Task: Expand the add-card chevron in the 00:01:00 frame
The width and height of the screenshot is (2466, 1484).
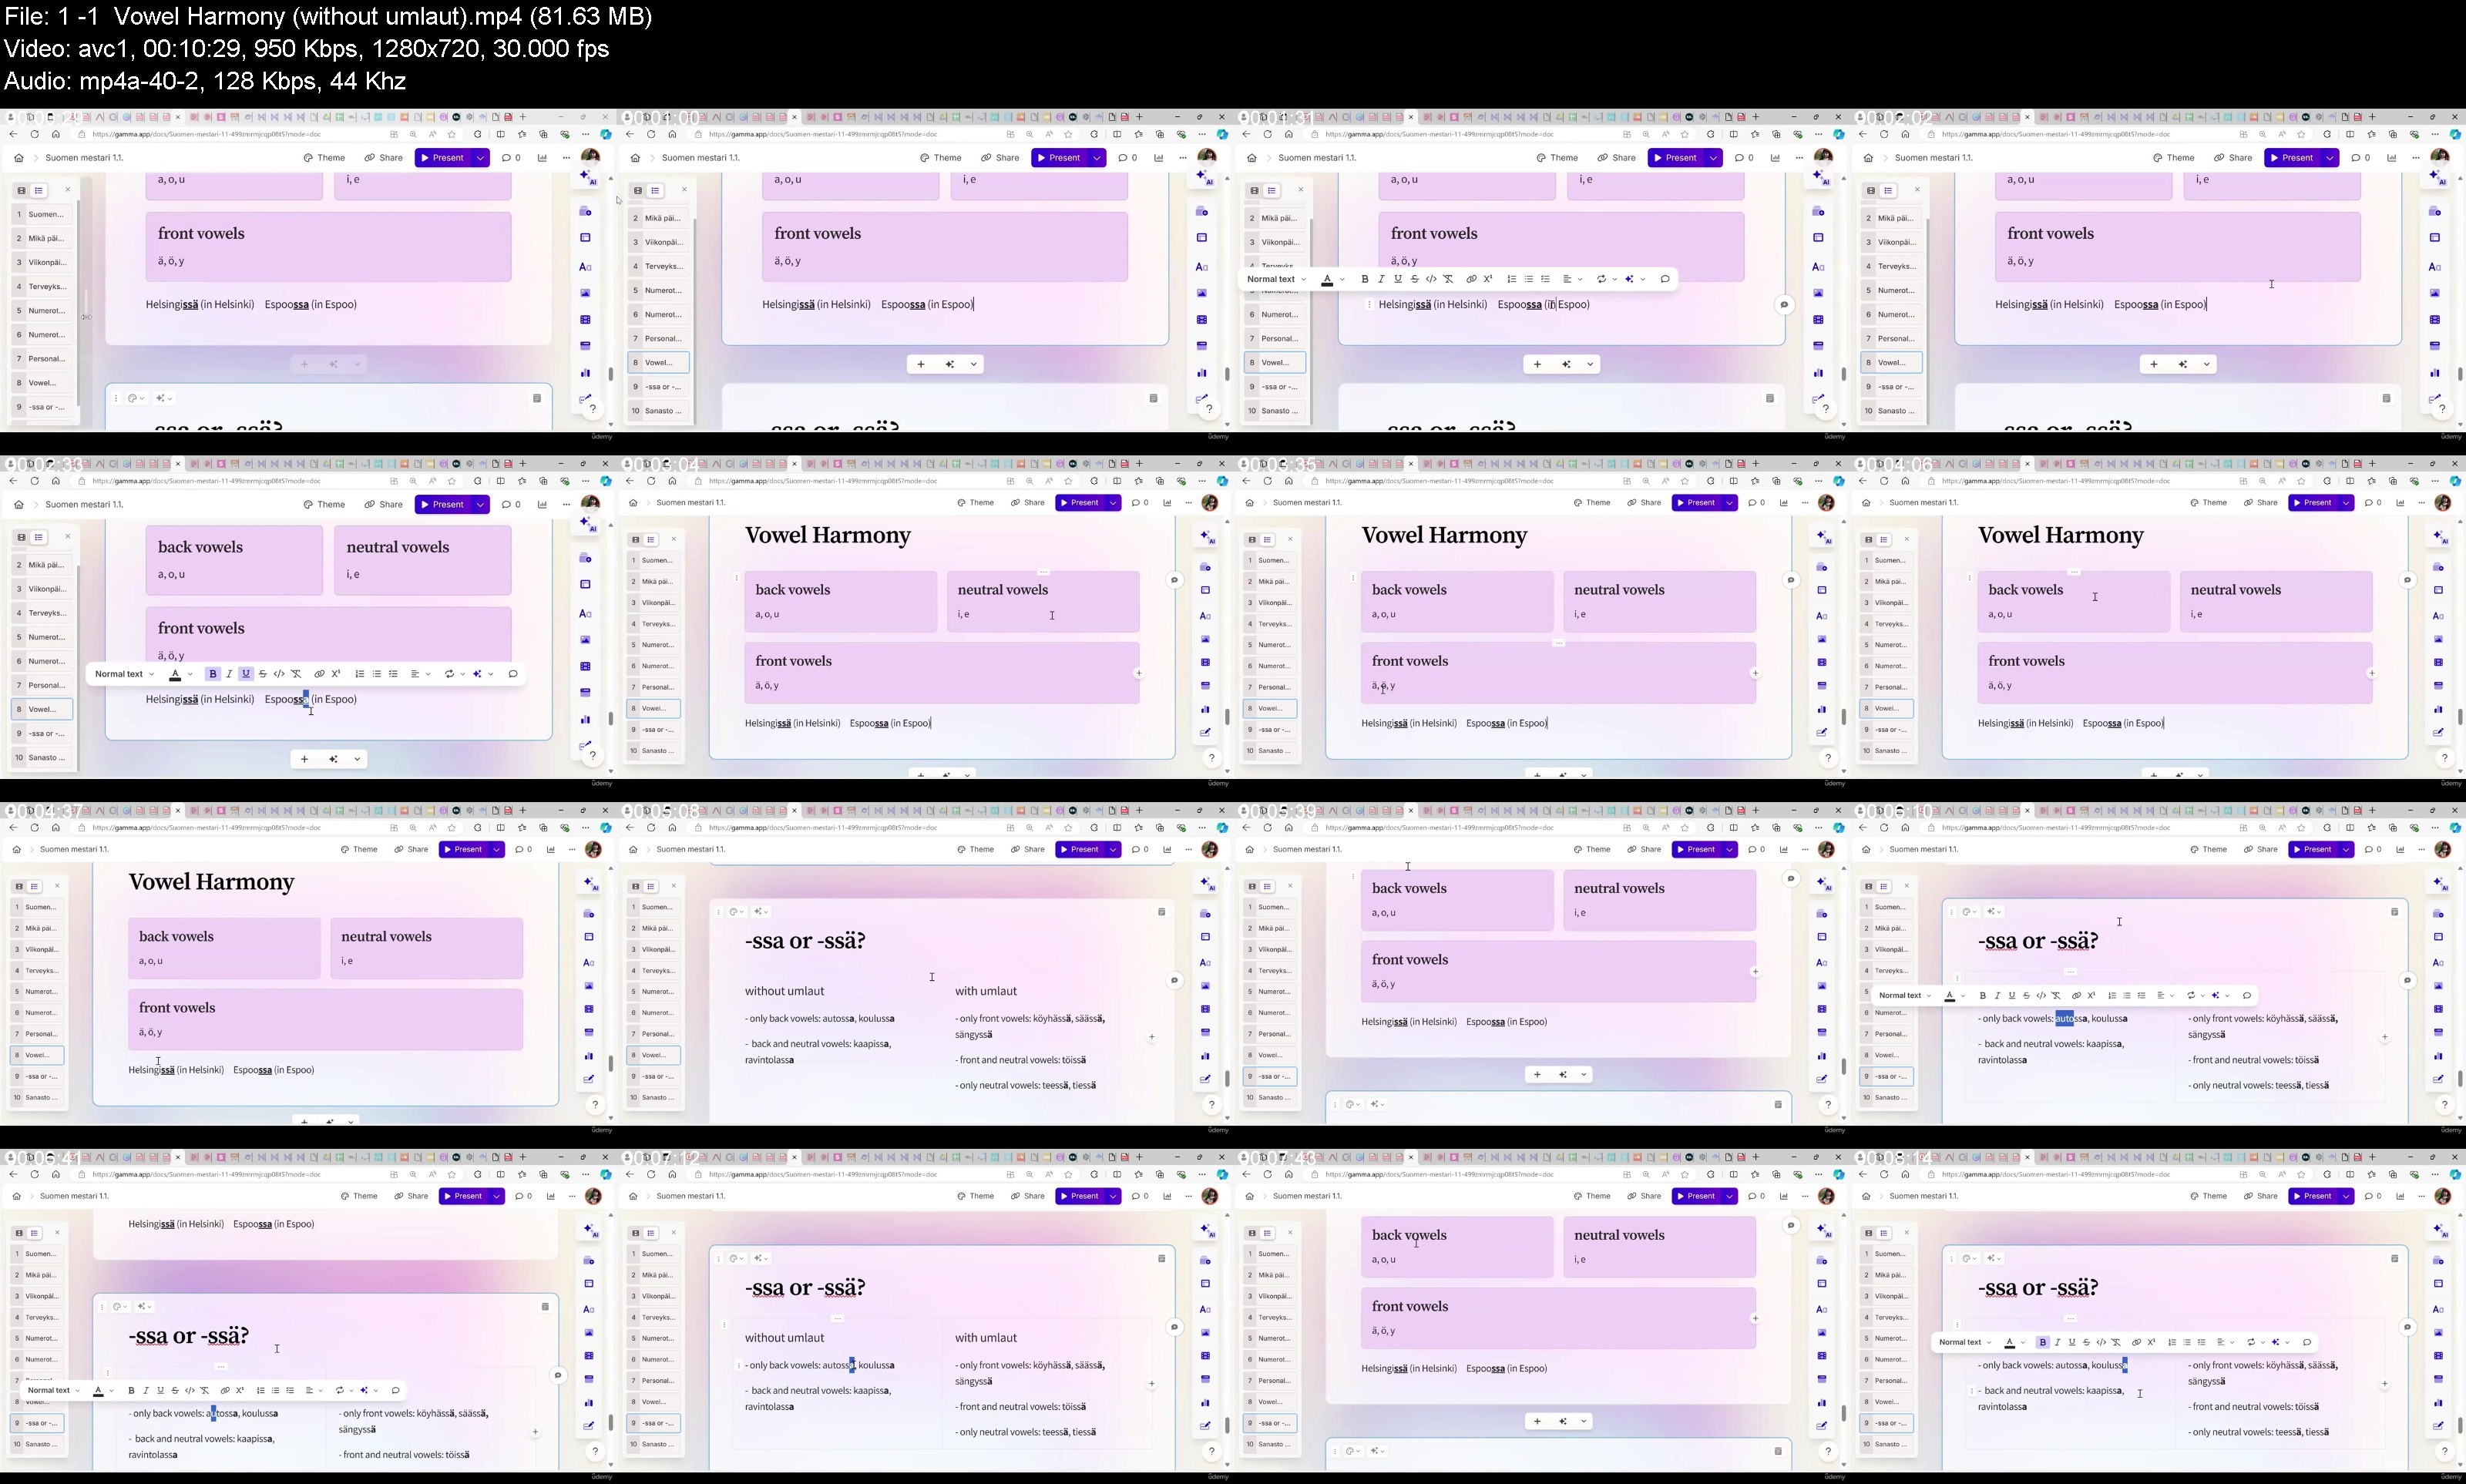Action: pos(974,365)
